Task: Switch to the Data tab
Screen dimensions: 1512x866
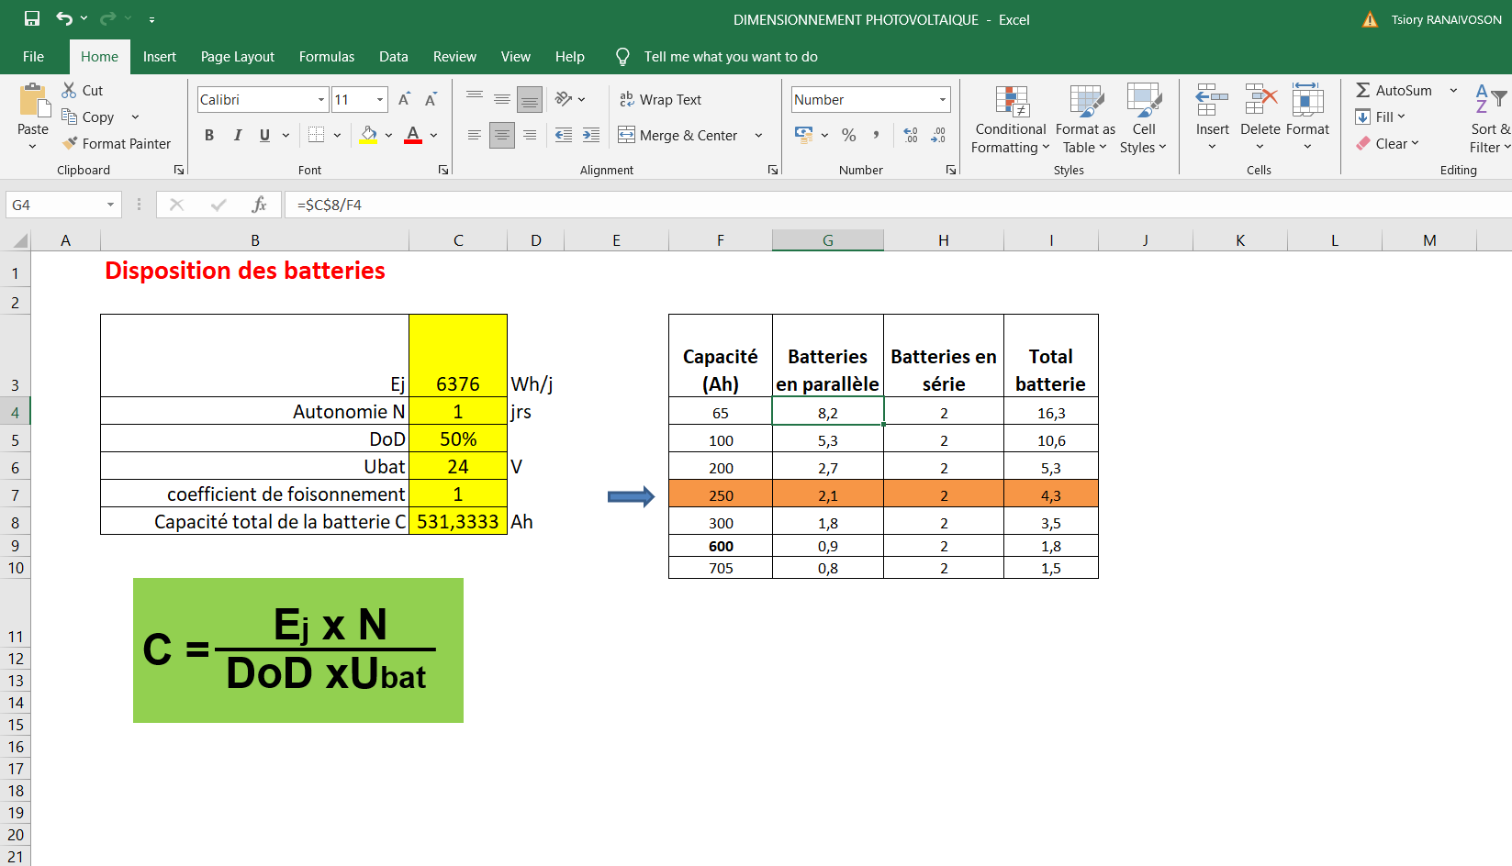Action: click(x=394, y=57)
